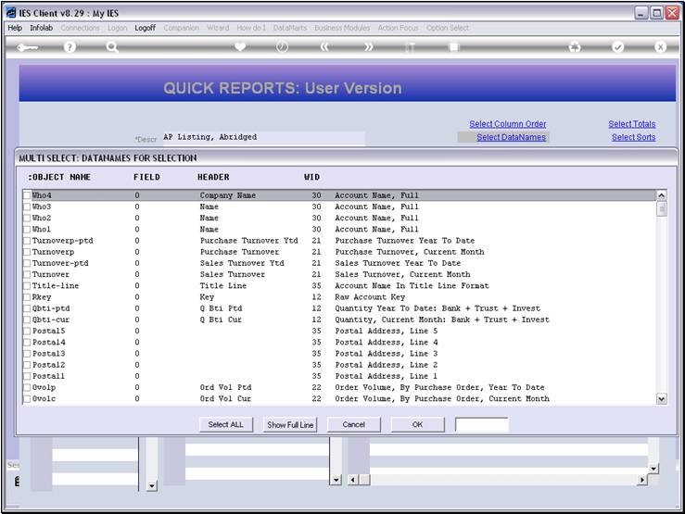Click background panel's bottom-left down arrow
This screenshot has height=514, width=685.
152,485
